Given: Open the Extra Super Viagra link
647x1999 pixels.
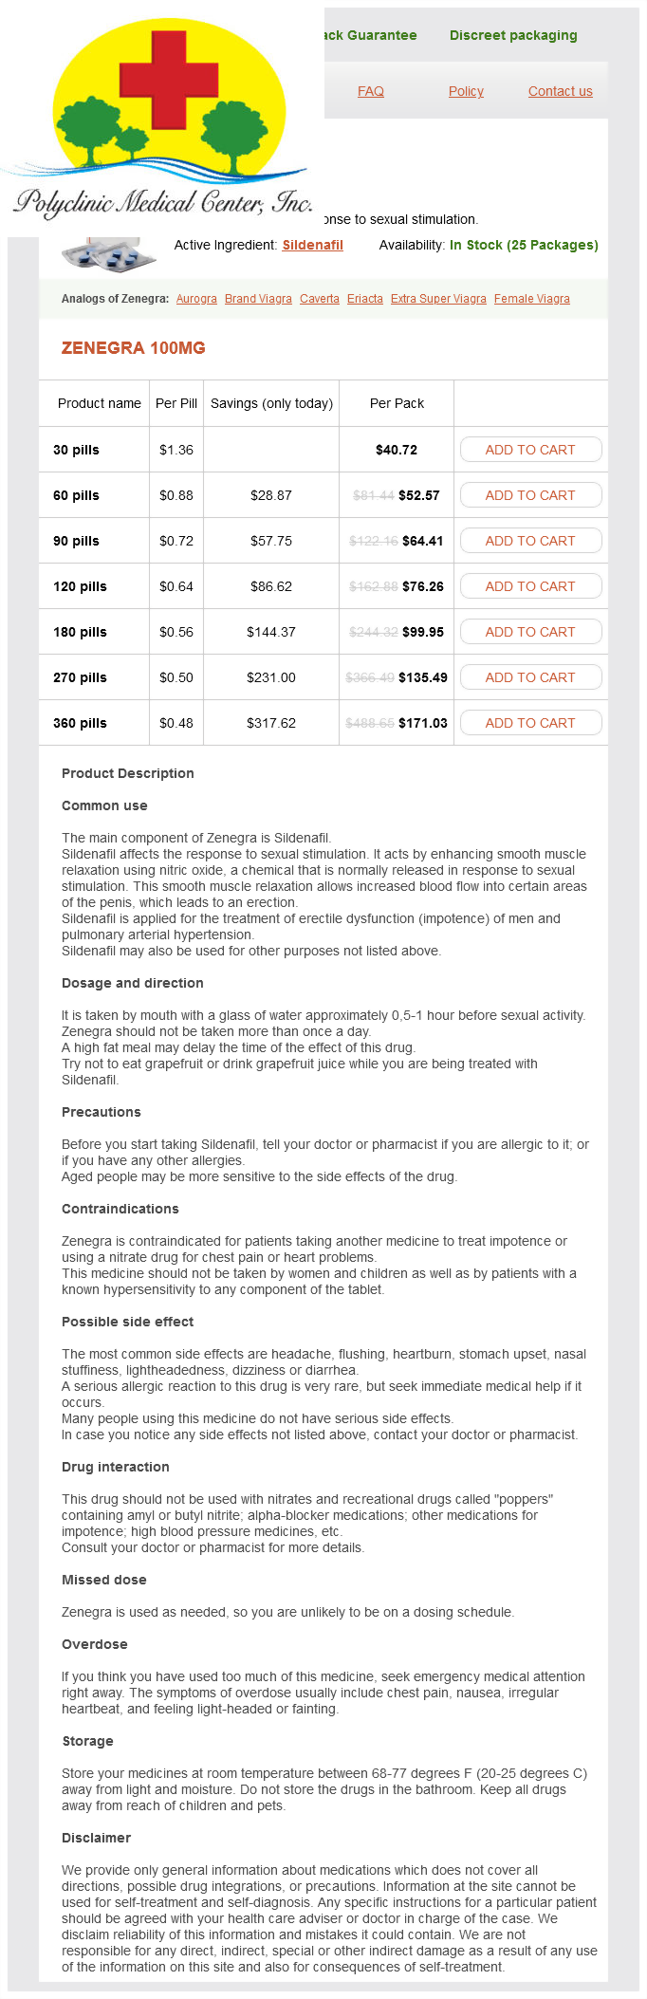Looking at the screenshot, I should click(438, 299).
